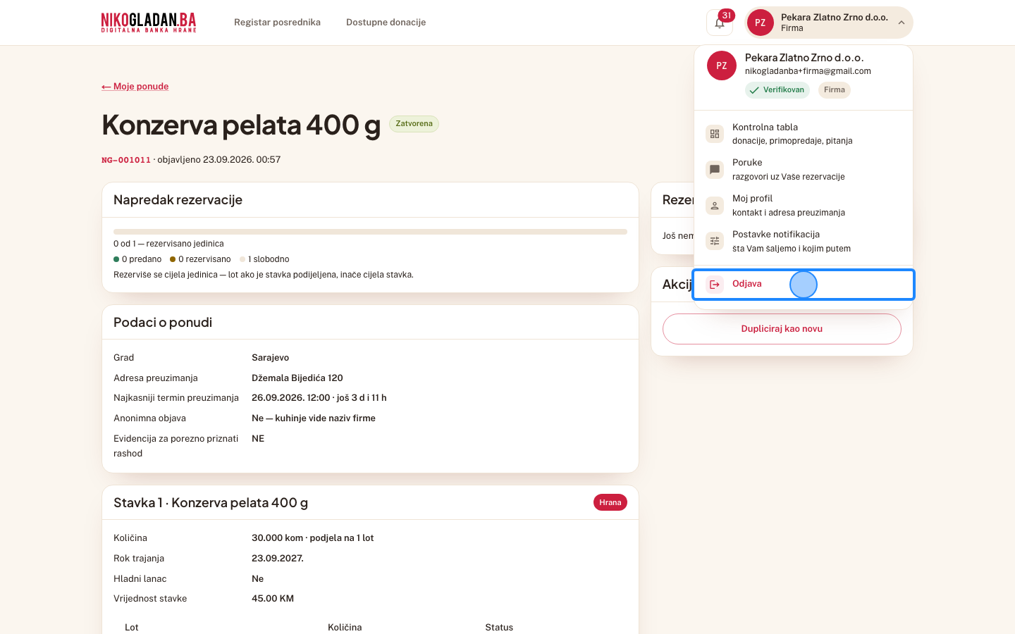The height and width of the screenshot is (634, 1015).
Task: Open Moj profil menu entry
Action: [804, 206]
